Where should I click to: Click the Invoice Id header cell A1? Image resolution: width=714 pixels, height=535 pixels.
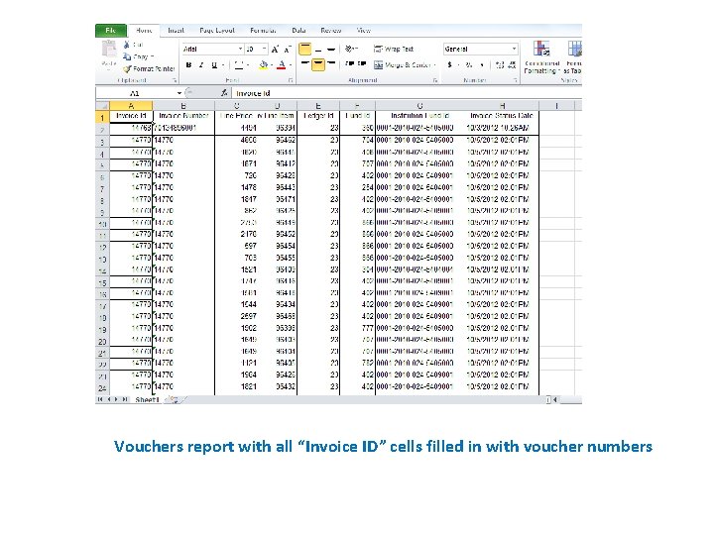tap(131, 116)
